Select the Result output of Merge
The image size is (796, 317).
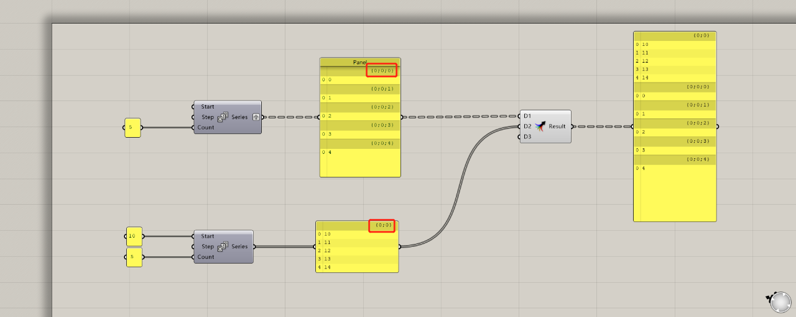(x=557, y=126)
